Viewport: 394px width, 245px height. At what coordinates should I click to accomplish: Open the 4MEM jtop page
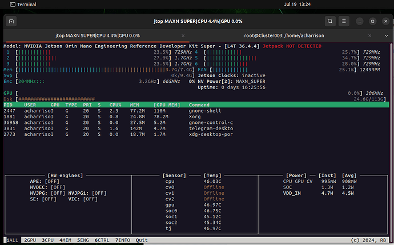(65, 240)
